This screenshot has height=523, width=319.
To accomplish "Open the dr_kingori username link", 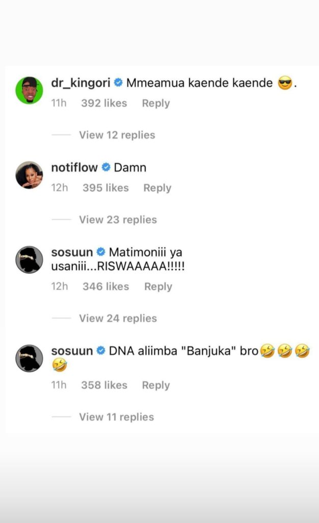I will 81,83.
